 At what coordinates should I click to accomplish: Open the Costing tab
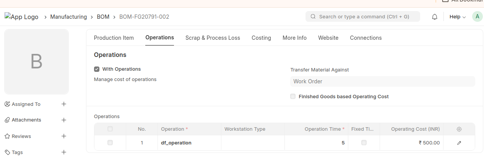pos(261,38)
